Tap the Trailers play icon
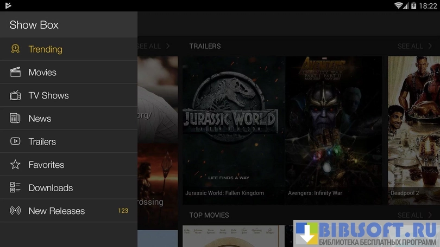This screenshot has height=247, width=440. click(15, 141)
